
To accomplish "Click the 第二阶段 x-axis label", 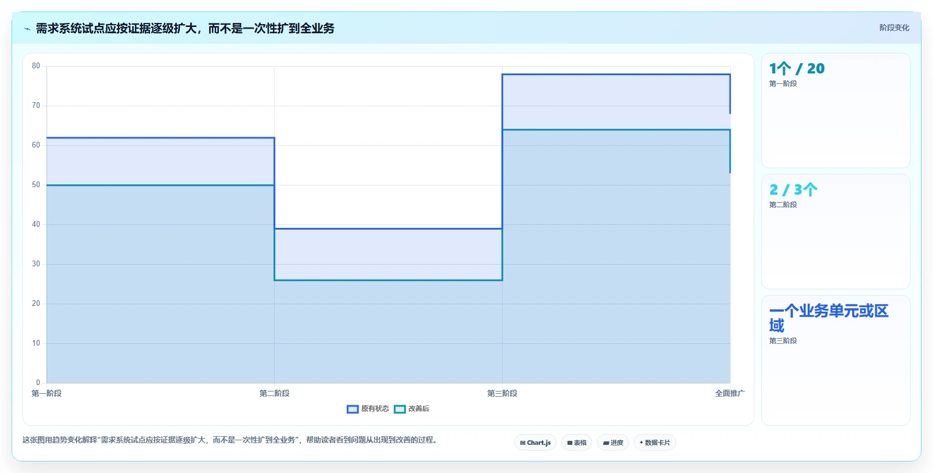I will pyautogui.click(x=275, y=393).
